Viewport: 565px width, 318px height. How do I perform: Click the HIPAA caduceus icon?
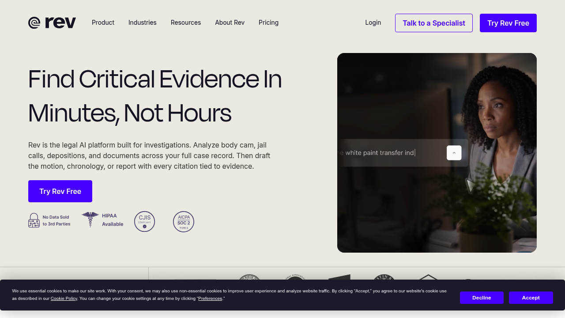pyautogui.click(x=90, y=220)
